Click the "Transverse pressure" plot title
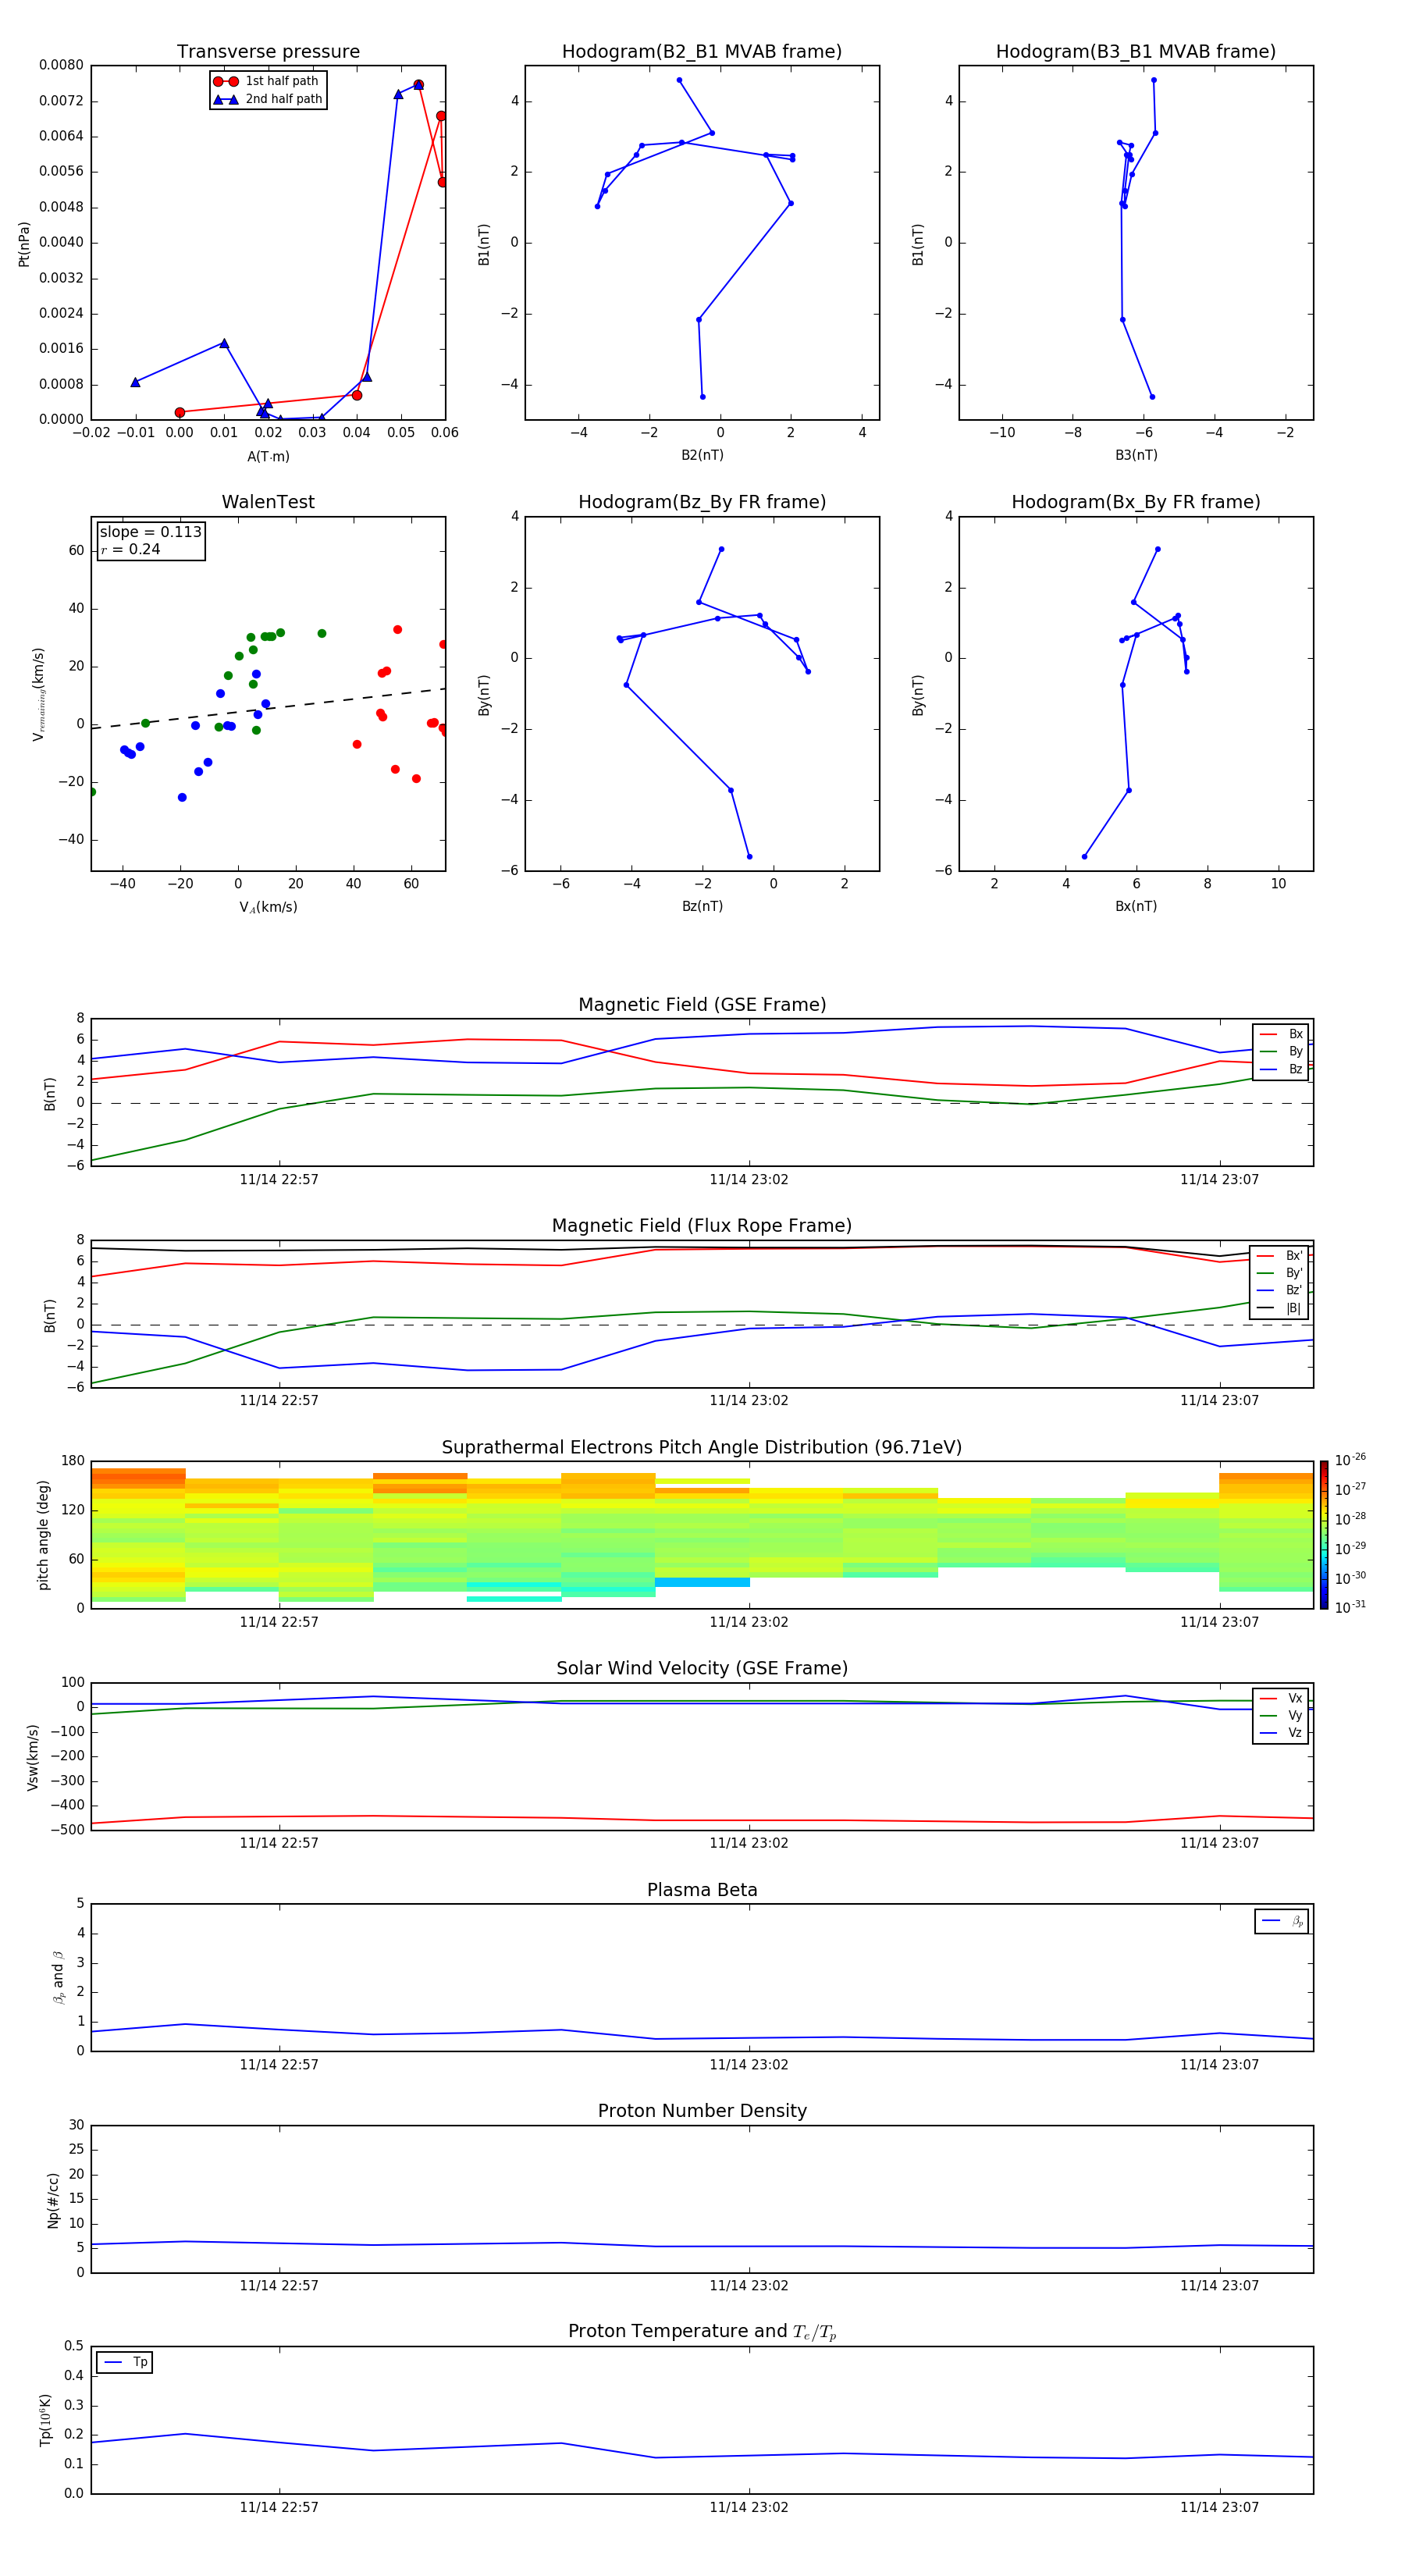Screen dimensions: 1405x2576 (x=268, y=52)
